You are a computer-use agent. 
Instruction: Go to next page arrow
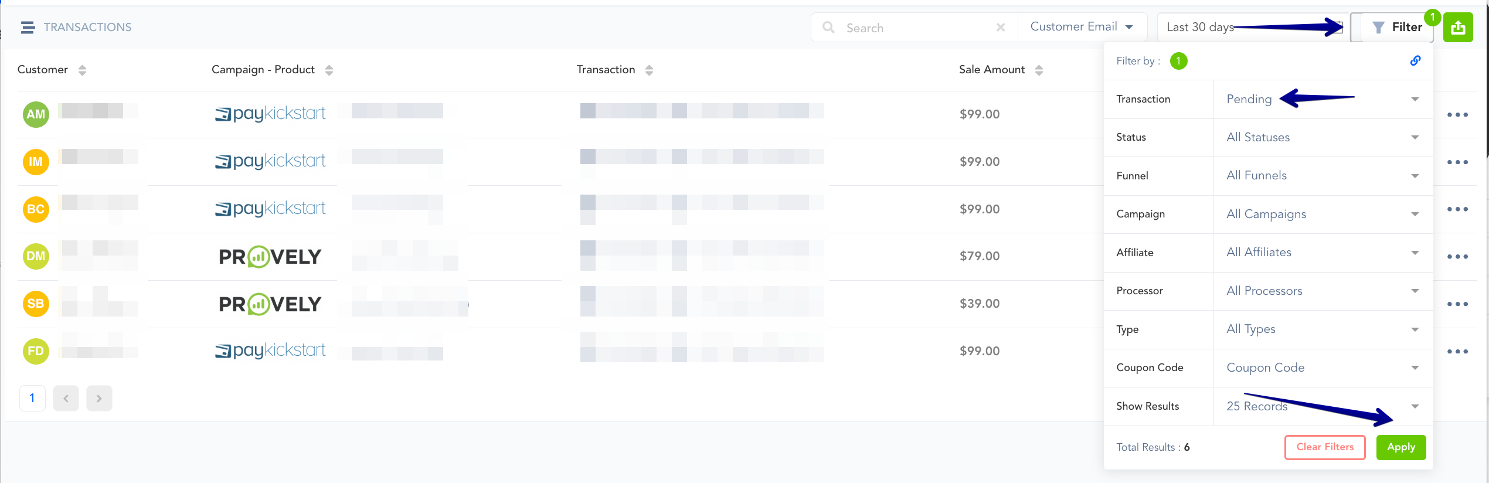tap(99, 399)
